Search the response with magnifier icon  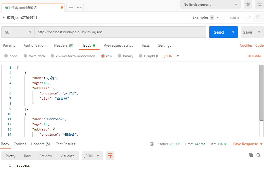[x=259, y=155]
